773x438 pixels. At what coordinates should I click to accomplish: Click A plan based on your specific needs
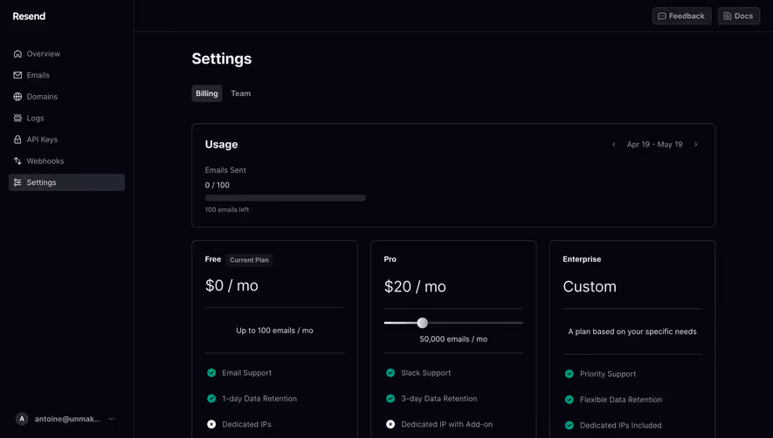pos(632,332)
